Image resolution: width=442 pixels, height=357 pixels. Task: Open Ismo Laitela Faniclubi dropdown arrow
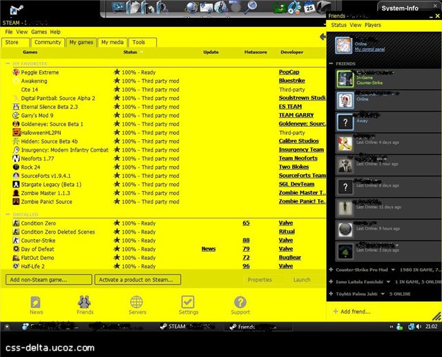click(388, 282)
